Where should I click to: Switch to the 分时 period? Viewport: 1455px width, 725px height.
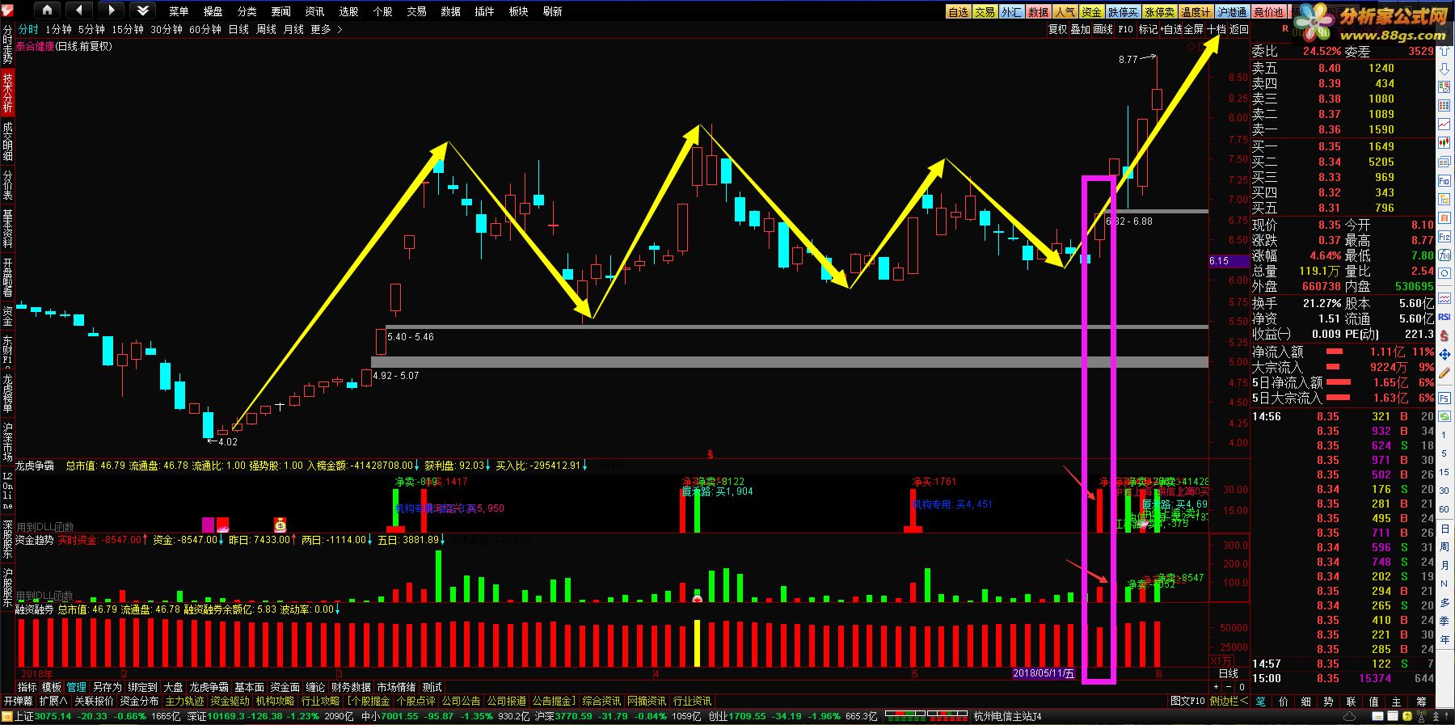(x=28, y=29)
